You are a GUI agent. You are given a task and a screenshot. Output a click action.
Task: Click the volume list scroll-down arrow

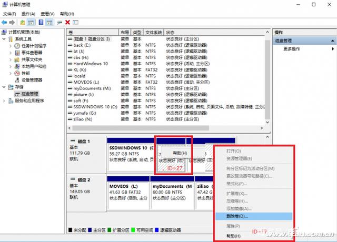coord(267,123)
